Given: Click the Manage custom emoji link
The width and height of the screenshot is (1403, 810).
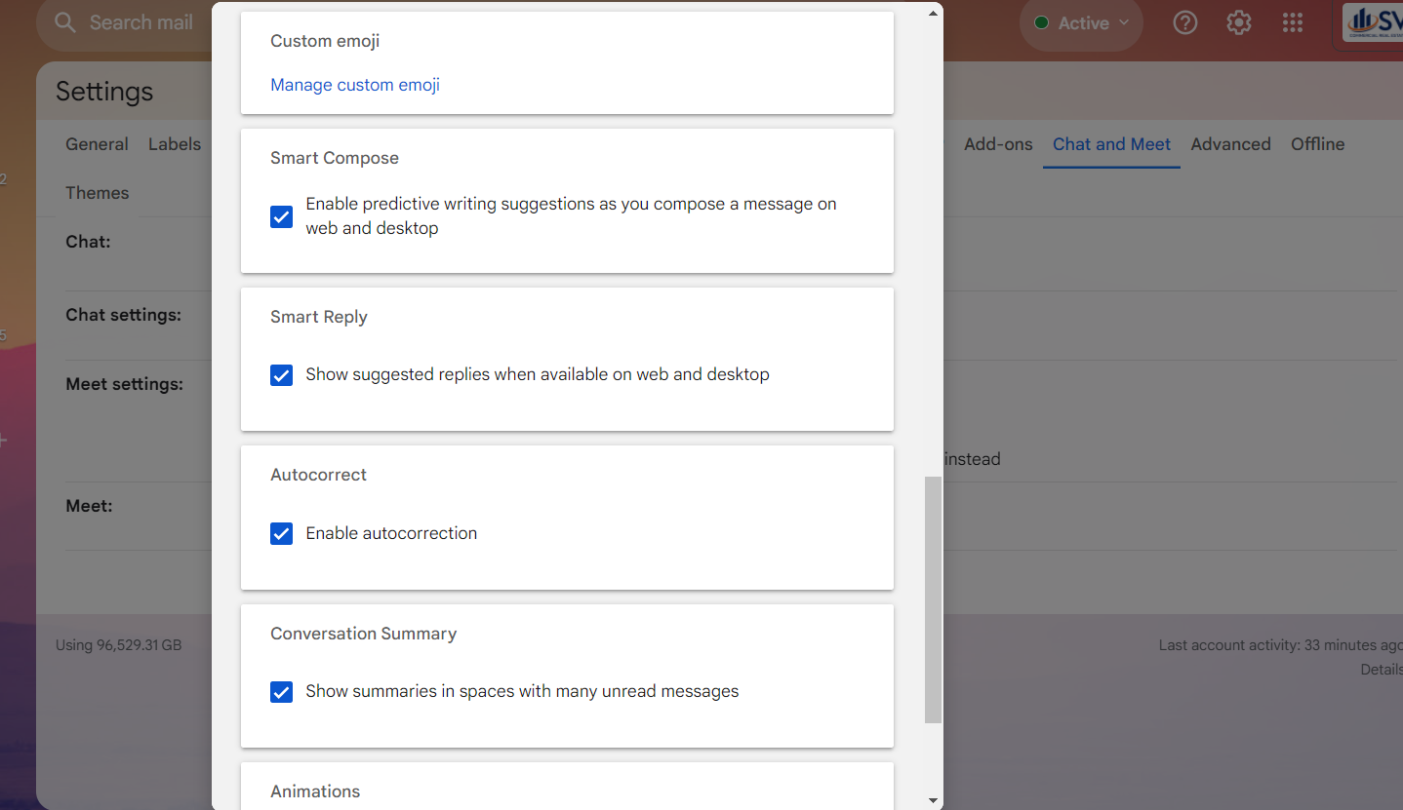Looking at the screenshot, I should coord(355,85).
